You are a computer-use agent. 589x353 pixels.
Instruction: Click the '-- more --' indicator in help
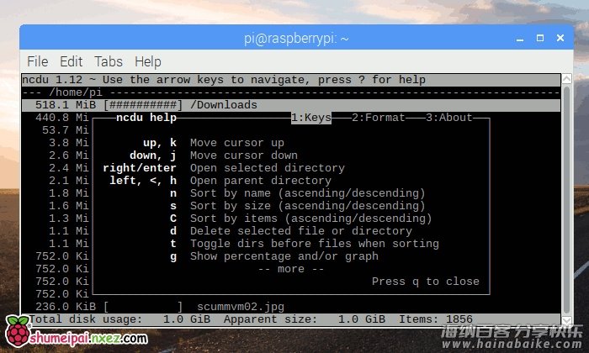pos(290,269)
